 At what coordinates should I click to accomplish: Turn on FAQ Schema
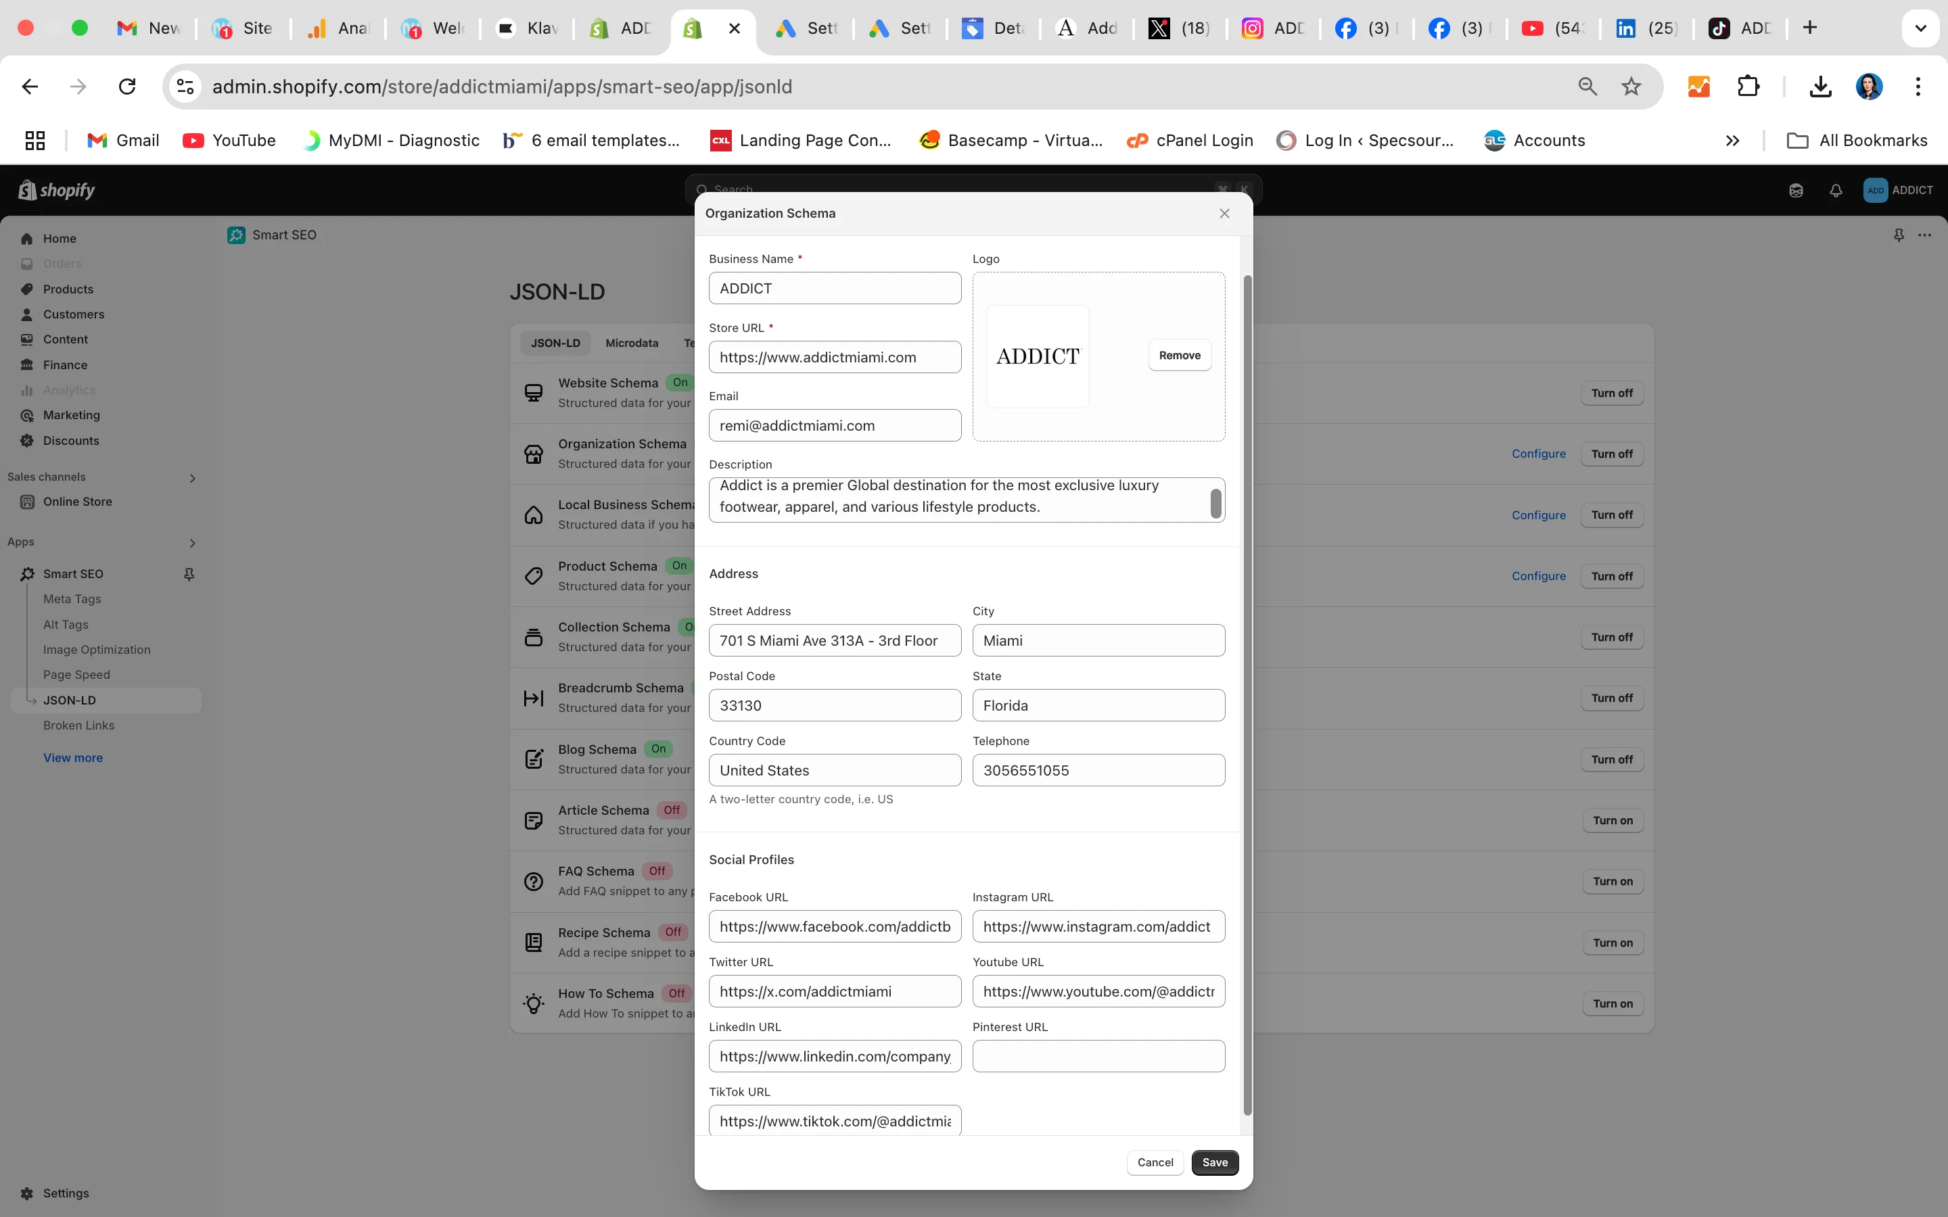coord(1613,882)
